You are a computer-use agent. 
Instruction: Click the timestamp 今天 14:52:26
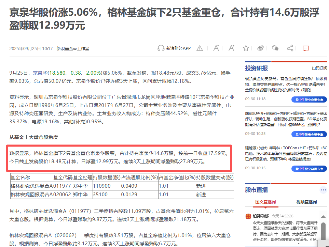[x=283, y=216]
